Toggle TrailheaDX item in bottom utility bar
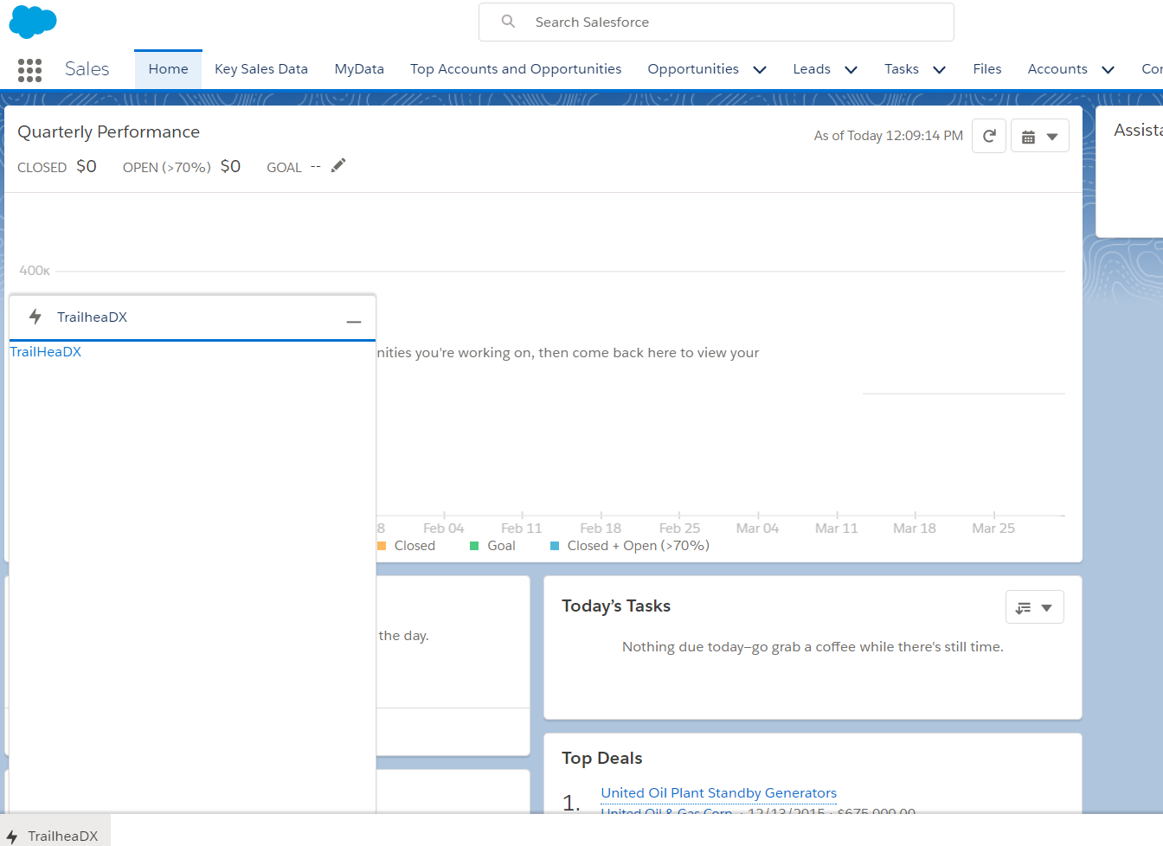1163x846 pixels. [x=54, y=836]
